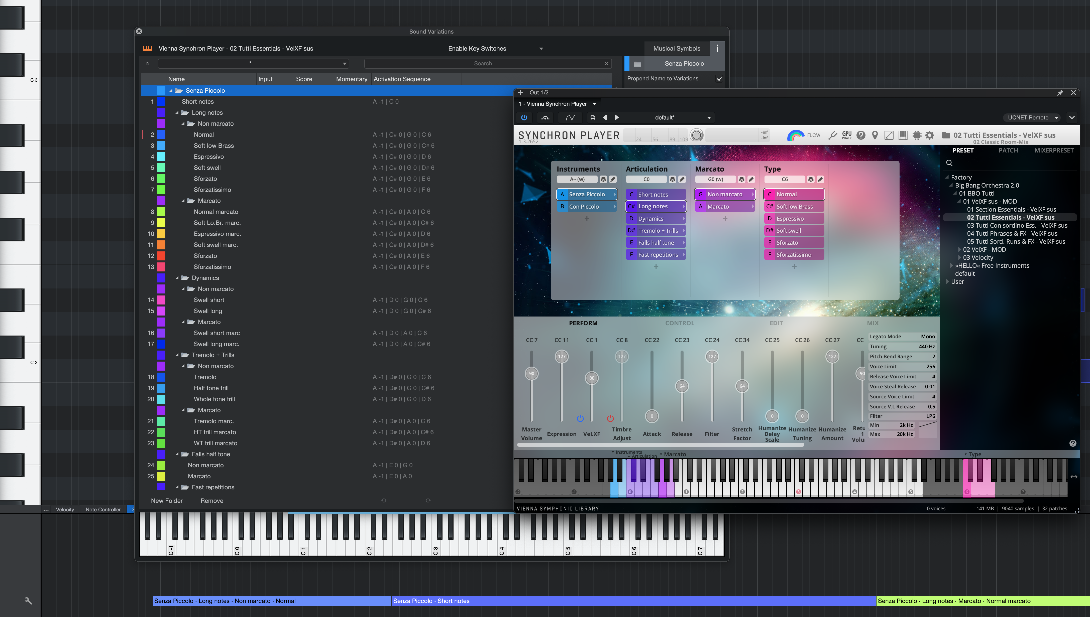The height and width of the screenshot is (617, 1090).
Task: Click the location pin icon in Synchron Player
Action: (x=875, y=135)
